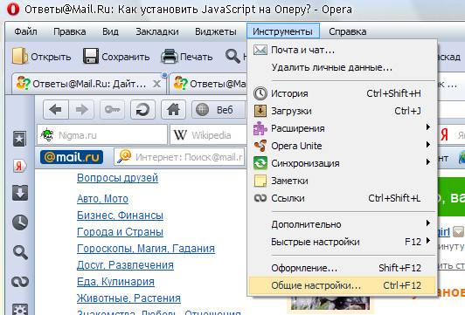Open the Bookmarks star sidebar panel
Screen dimensions: 465x315
19,139
